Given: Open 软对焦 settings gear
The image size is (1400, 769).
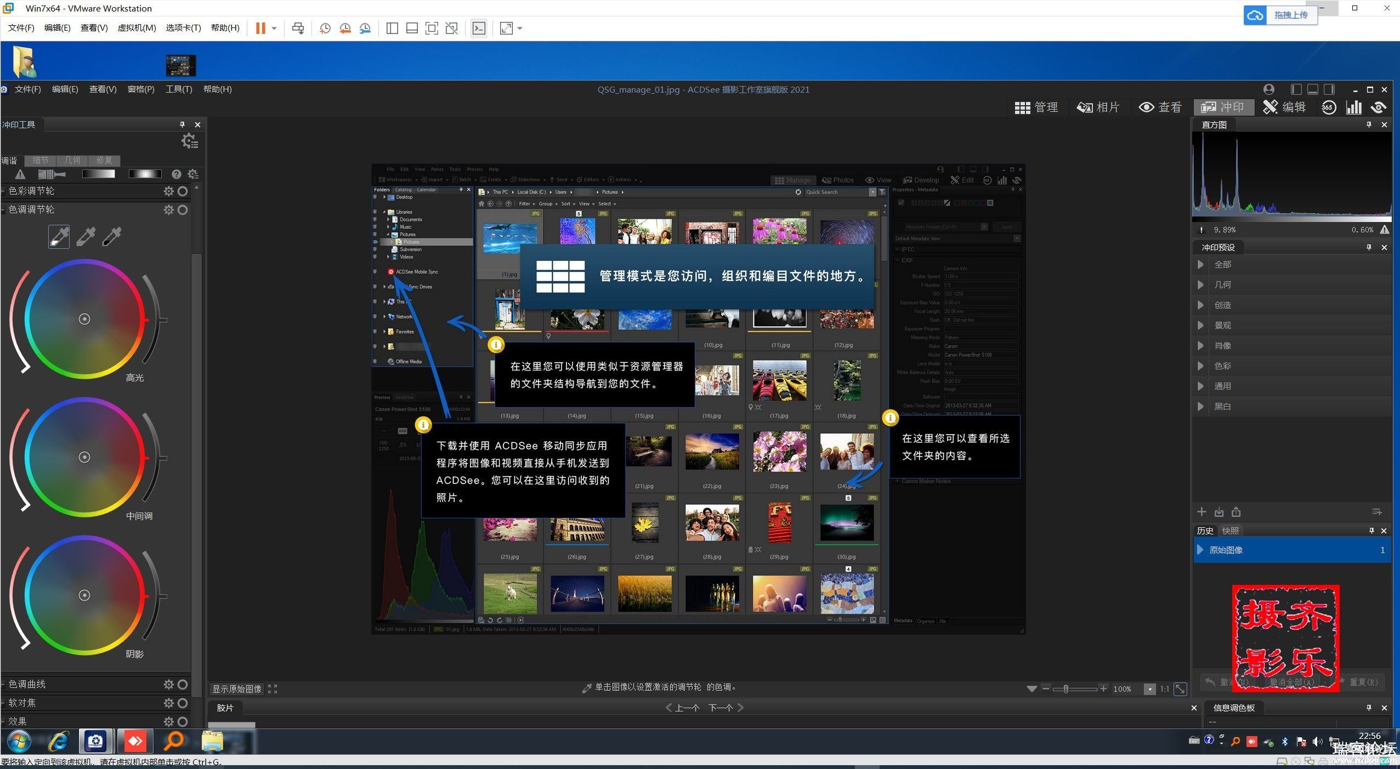Looking at the screenshot, I should (169, 703).
